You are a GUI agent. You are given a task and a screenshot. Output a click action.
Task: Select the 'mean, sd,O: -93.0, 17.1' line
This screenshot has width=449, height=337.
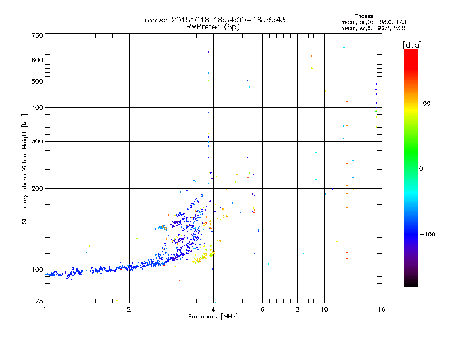374,22
